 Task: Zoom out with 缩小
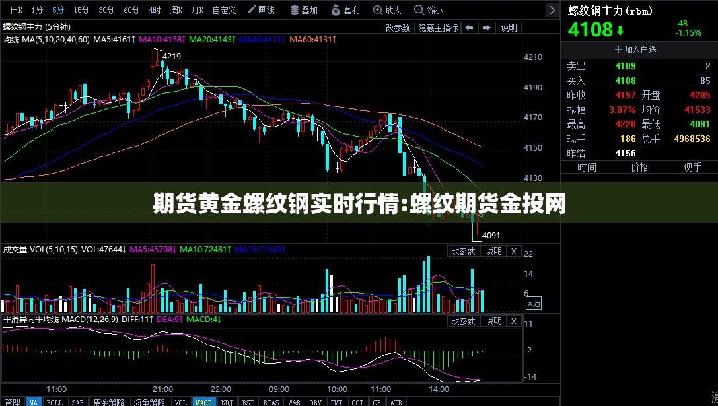click(x=429, y=10)
